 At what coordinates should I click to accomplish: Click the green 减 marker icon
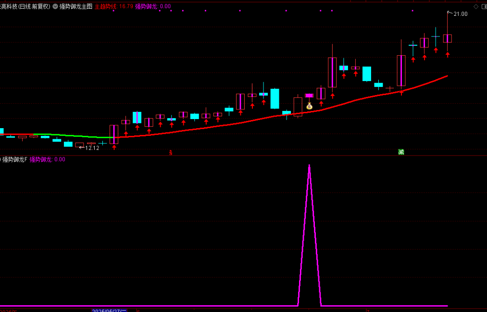(x=401, y=152)
